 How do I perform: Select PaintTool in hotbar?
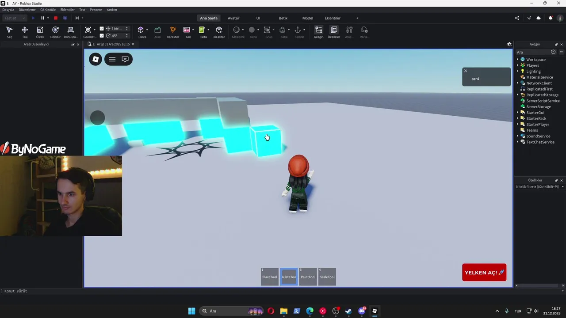coord(308,277)
